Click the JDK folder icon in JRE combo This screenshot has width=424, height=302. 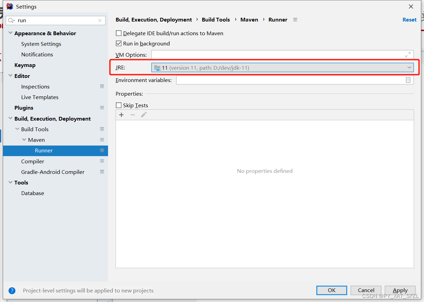(x=157, y=68)
